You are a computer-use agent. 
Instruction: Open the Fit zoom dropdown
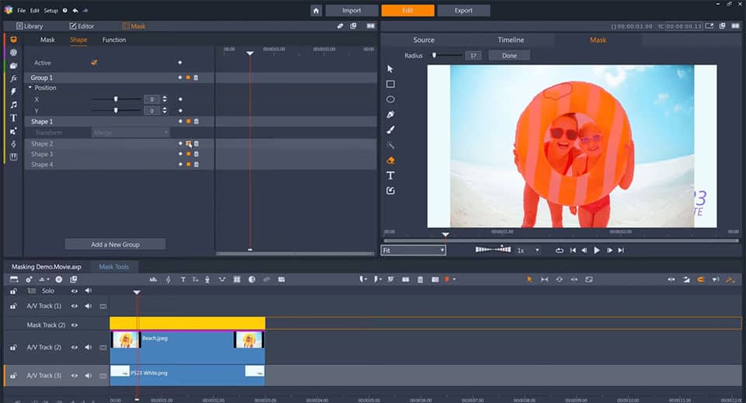tap(413, 250)
